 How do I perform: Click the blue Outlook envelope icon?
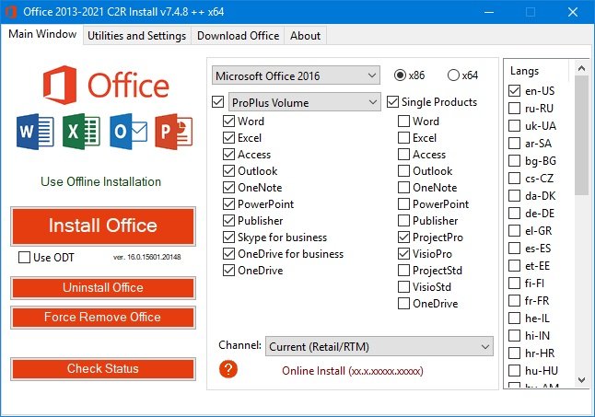[128, 131]
